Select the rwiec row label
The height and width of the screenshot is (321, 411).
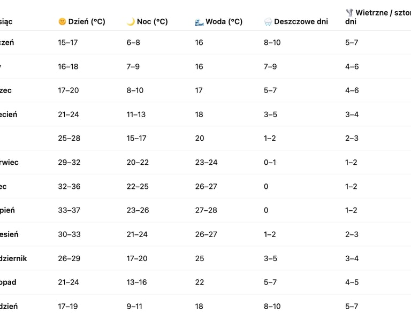click(9, 162)
